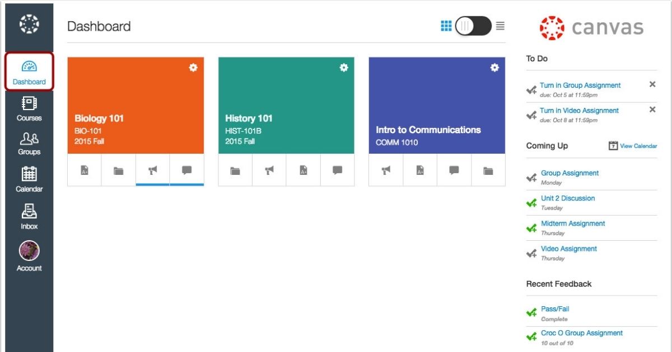Open Biology 101 discussions speech bubble icon

tap(186, 170)
